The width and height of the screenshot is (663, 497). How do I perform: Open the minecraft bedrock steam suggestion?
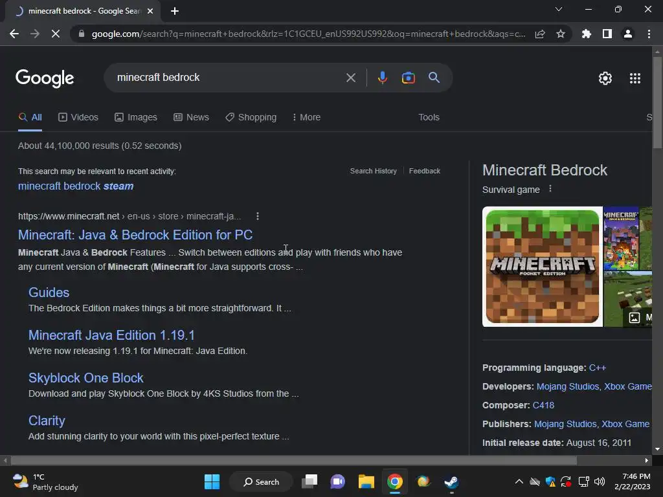click(x=76, y=186)
